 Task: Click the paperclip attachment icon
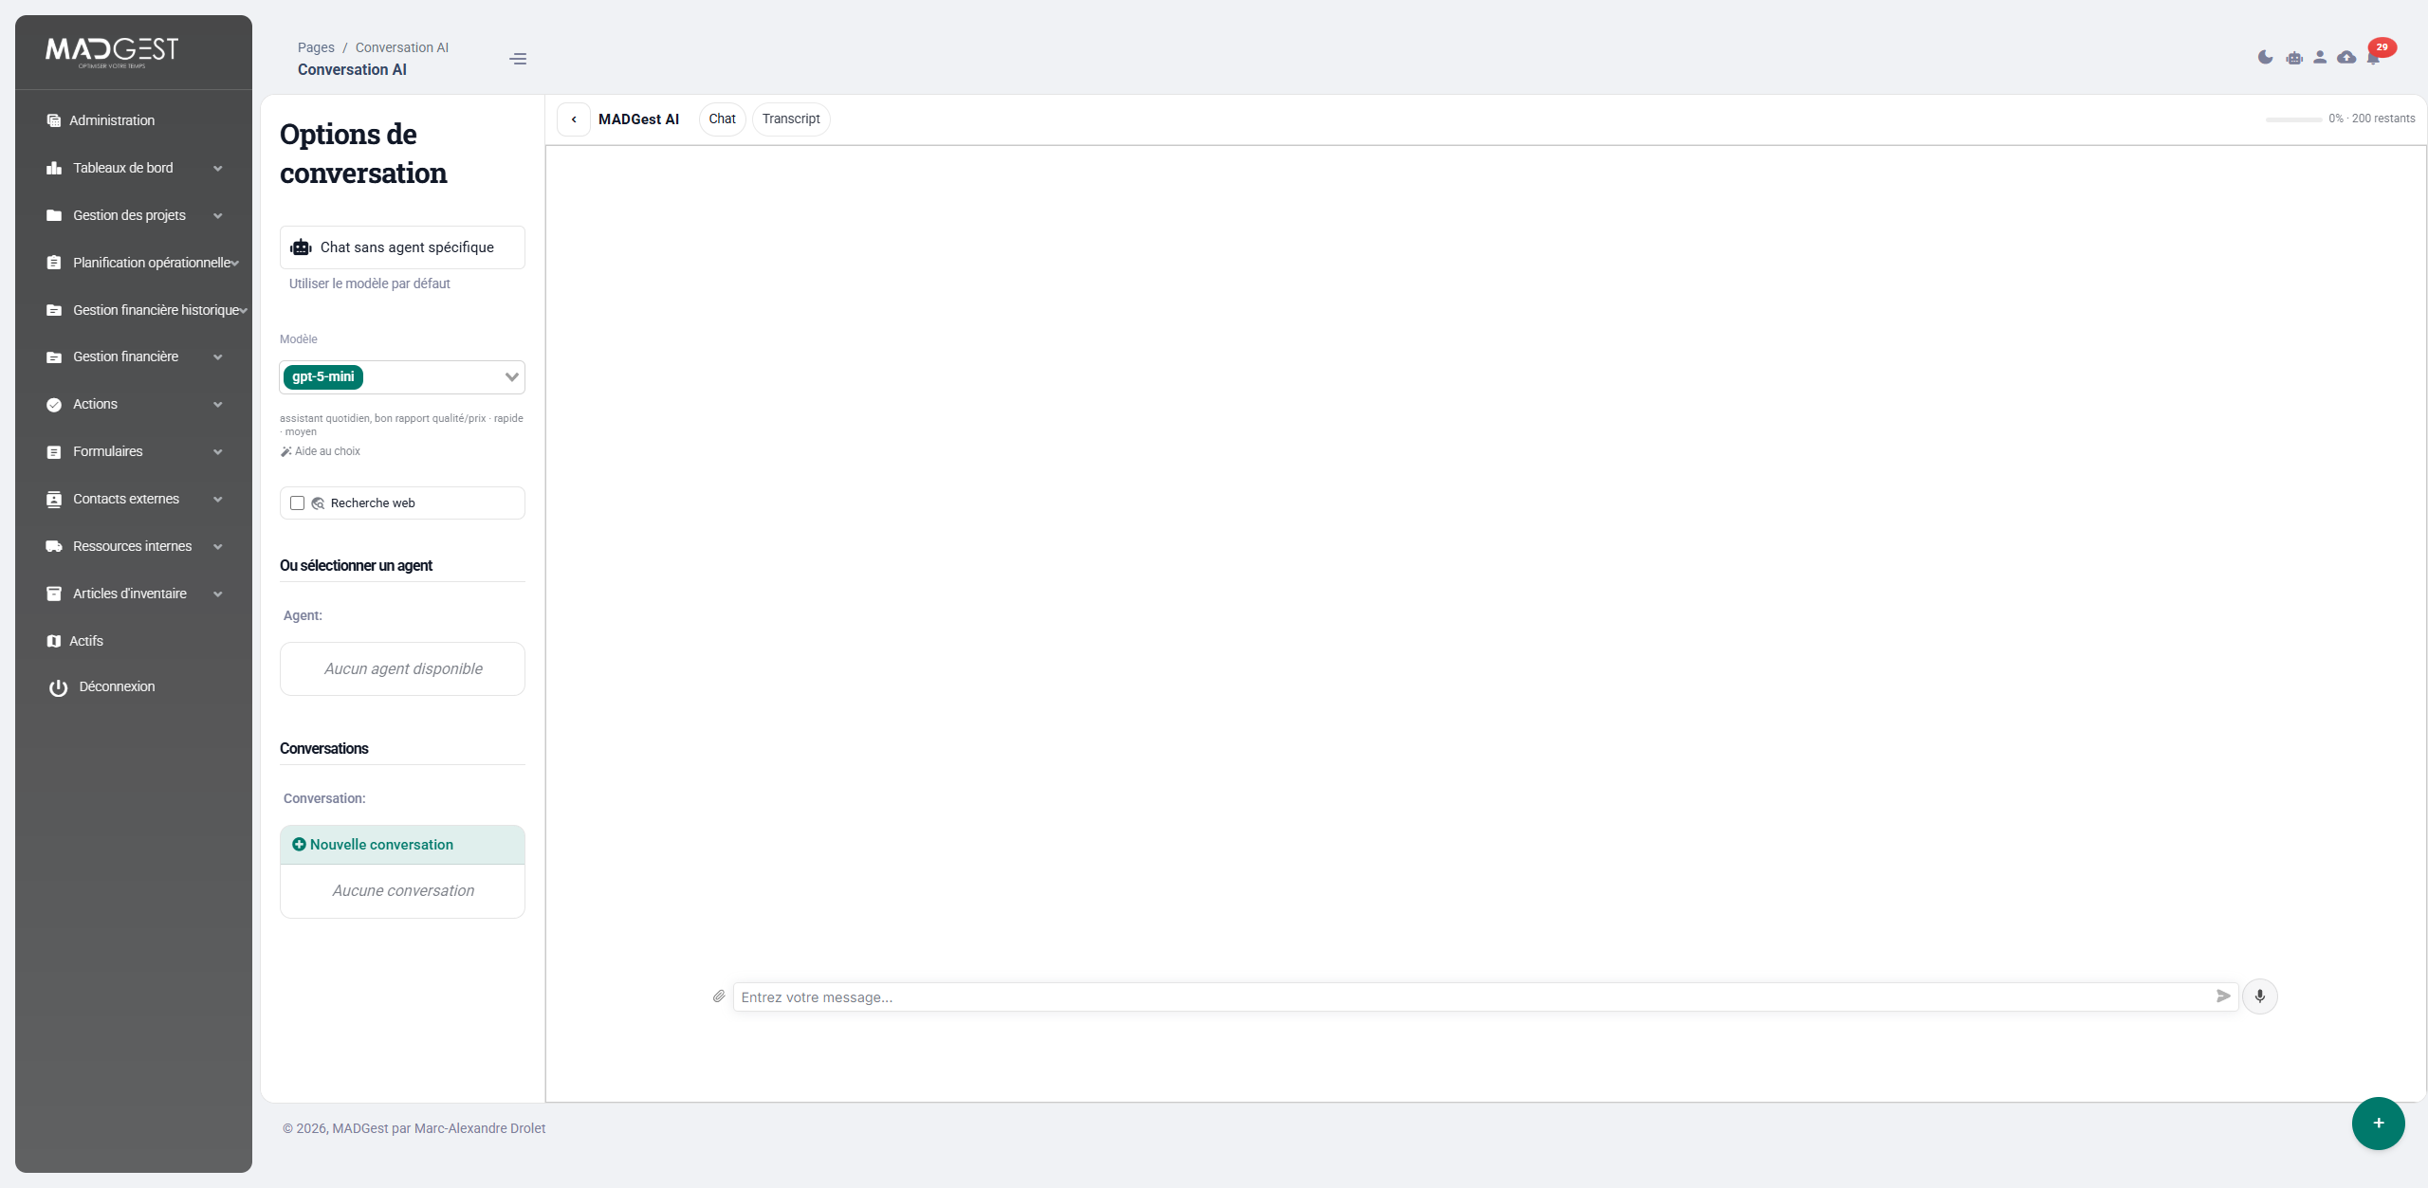[719, 996]
